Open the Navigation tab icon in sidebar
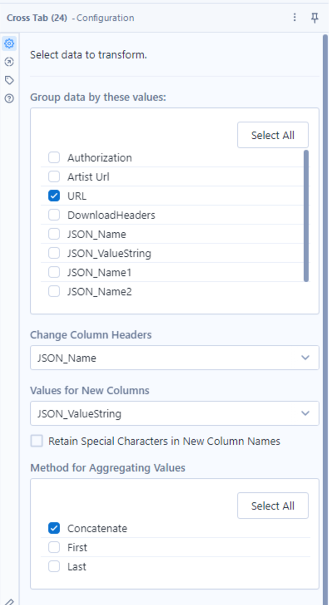329x605 pixels. (x=9, y=62)
